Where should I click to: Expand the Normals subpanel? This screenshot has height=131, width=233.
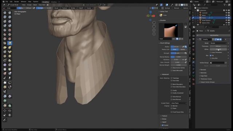(203, 70)
